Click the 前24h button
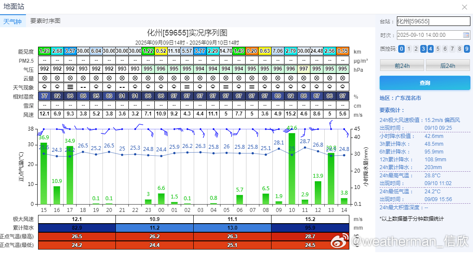473x253 pixels. tap(402, 65)
